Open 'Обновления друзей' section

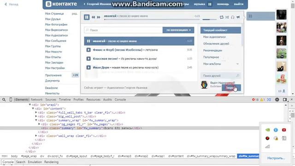tap(216, 44)
